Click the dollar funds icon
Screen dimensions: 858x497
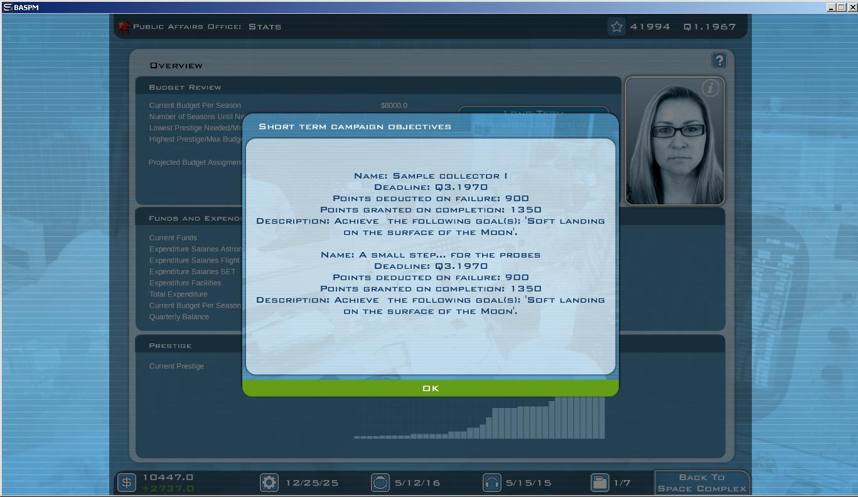(x=127, y=483)
